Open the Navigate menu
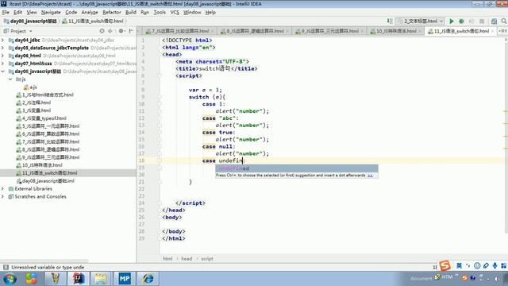This screenshot has width=508, height=286. tap(51, 13)
